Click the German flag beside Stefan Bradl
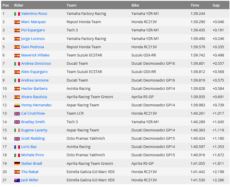The image size is (230, 187). (17, 164)
